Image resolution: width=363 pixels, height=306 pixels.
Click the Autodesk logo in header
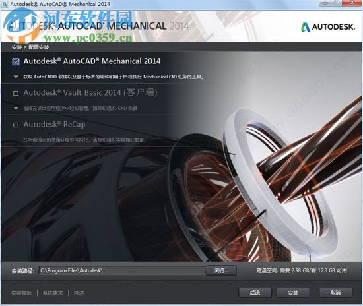[x=328, y=27]
